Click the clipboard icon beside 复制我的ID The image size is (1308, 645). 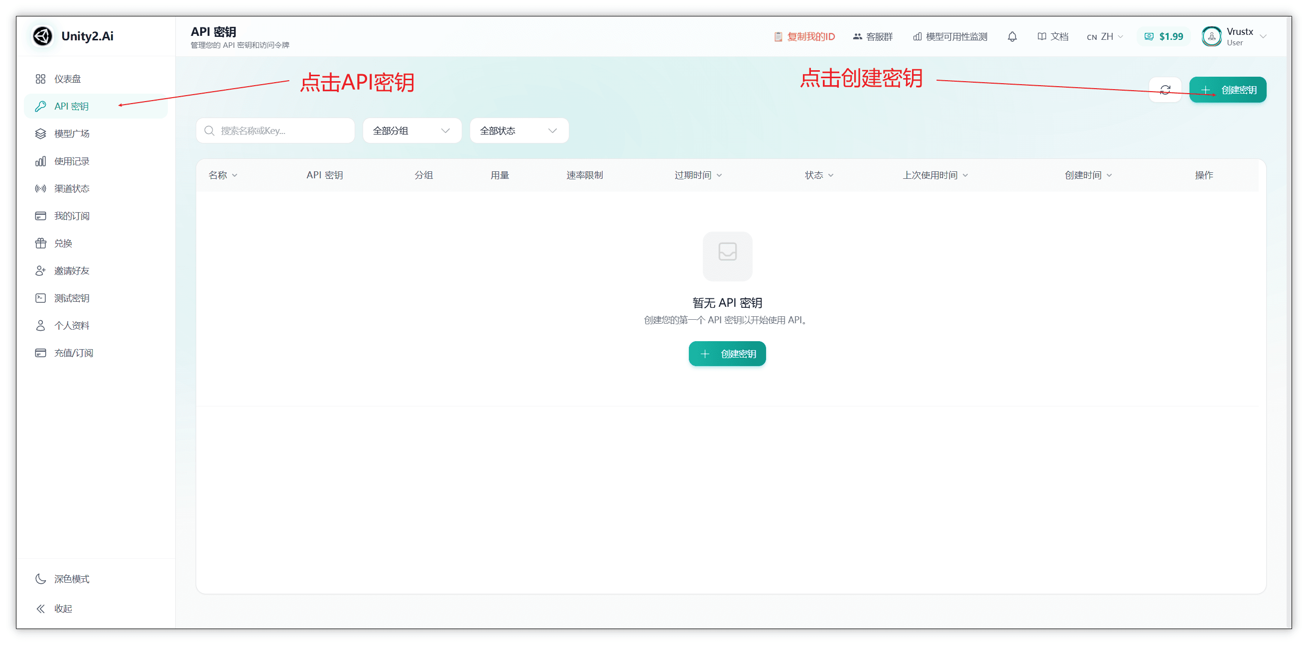tap(778, 36)
